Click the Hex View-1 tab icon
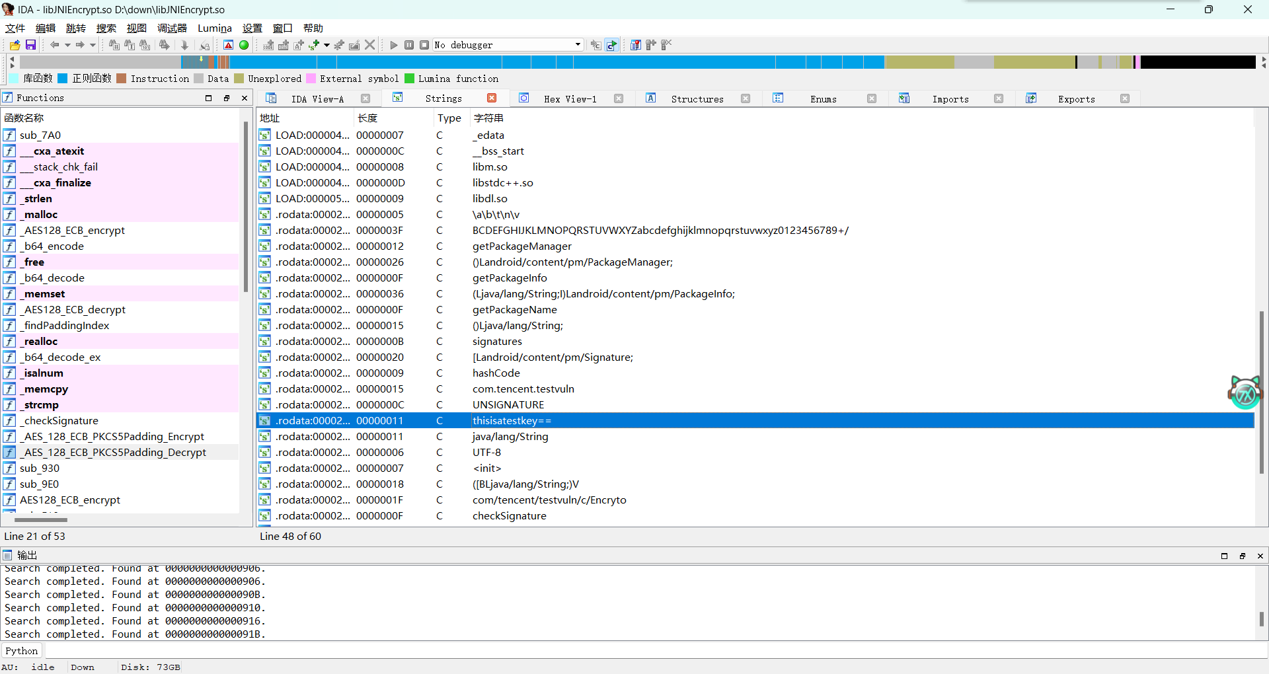Image resolution: width=1269 pixels, height=674 pixels. tap(524, 98)
